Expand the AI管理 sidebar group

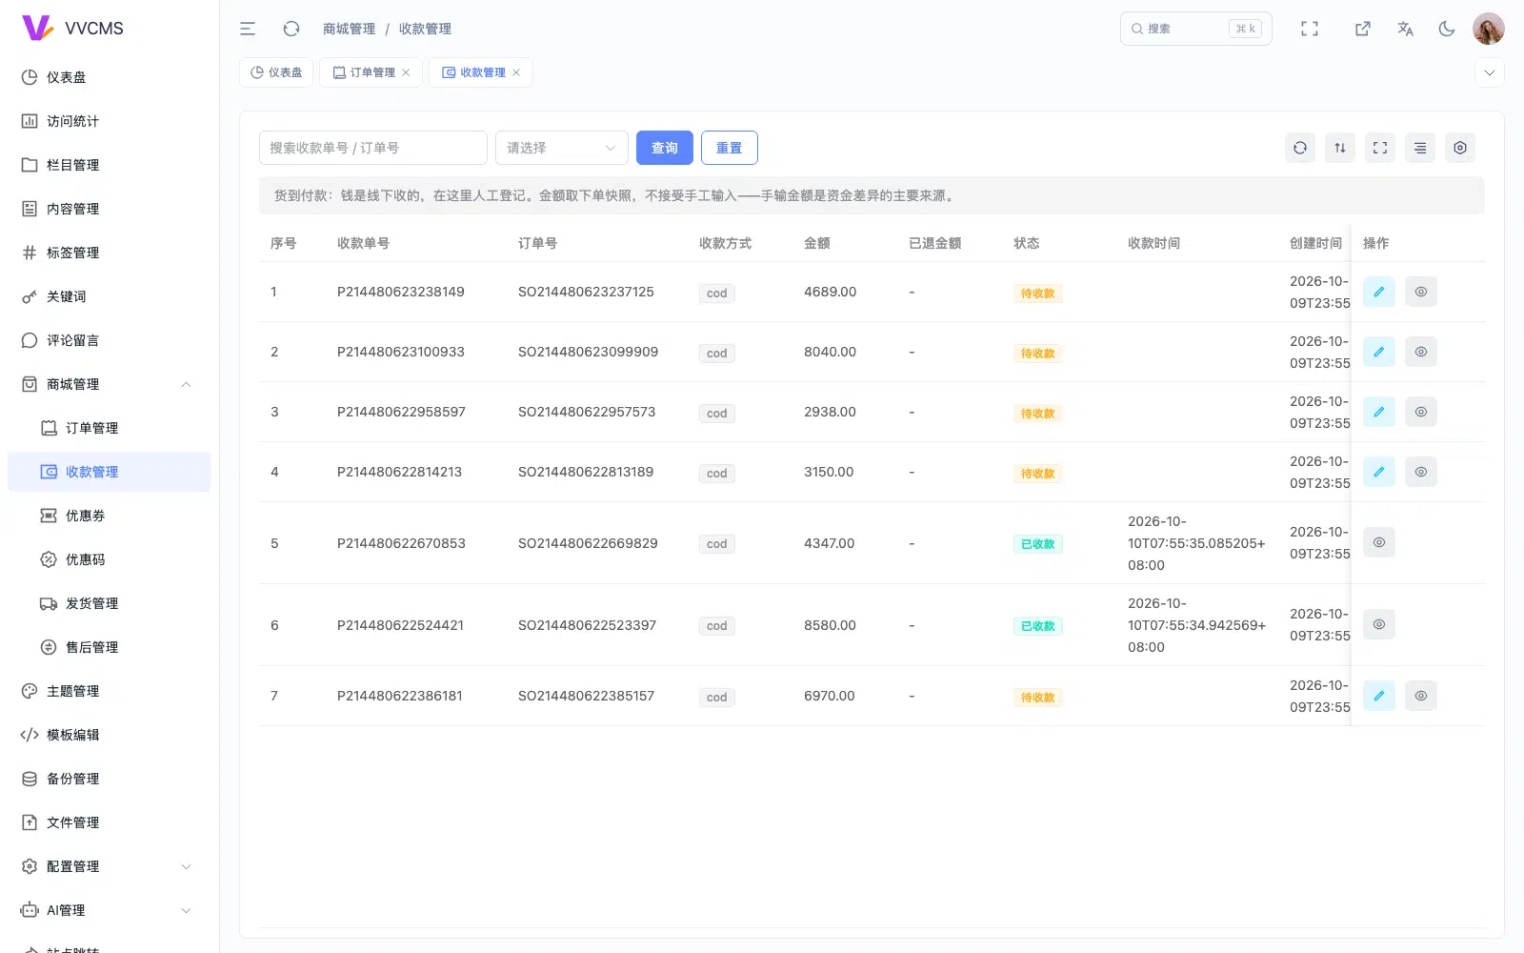(x=109, y=910)
